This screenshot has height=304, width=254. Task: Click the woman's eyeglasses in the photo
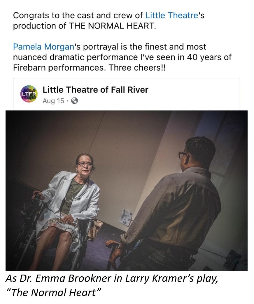pos(85,165)
